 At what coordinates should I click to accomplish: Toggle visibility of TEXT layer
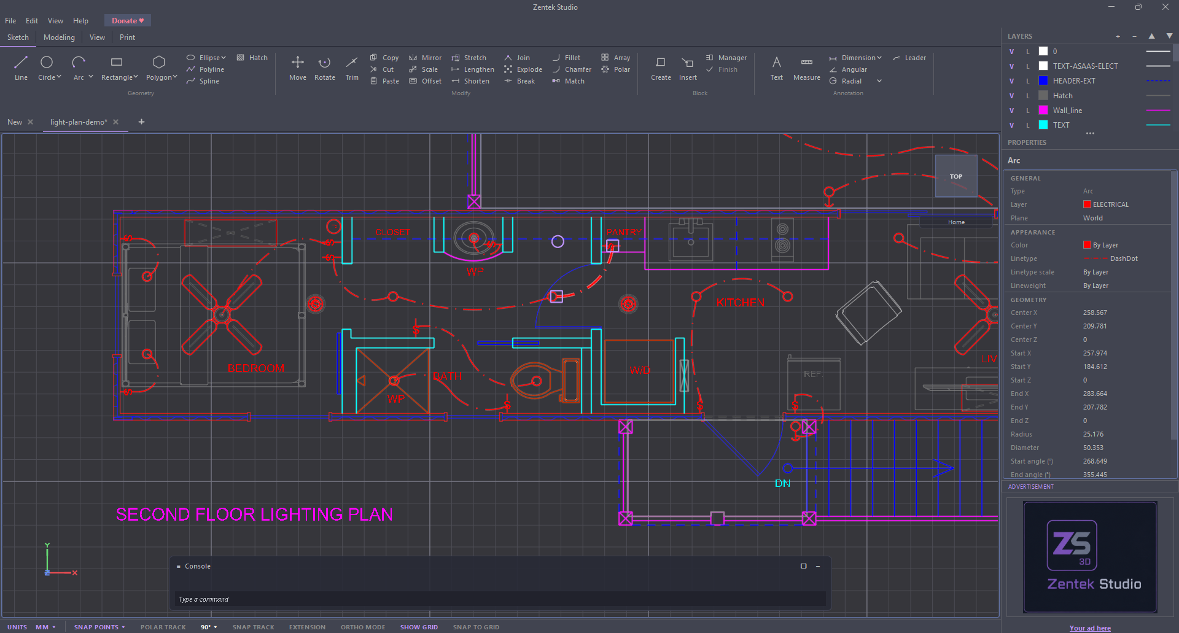[1012, 125]
